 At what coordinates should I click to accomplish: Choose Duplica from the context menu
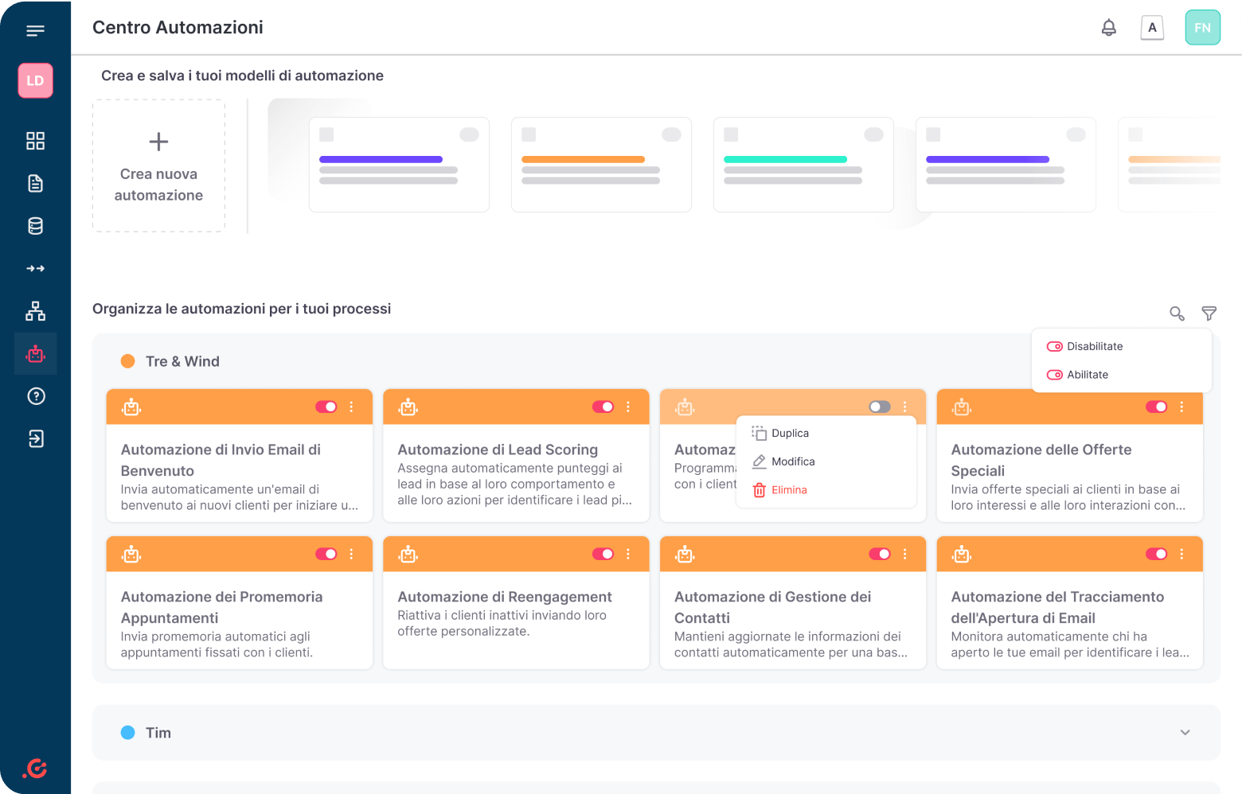coord(789,434)
